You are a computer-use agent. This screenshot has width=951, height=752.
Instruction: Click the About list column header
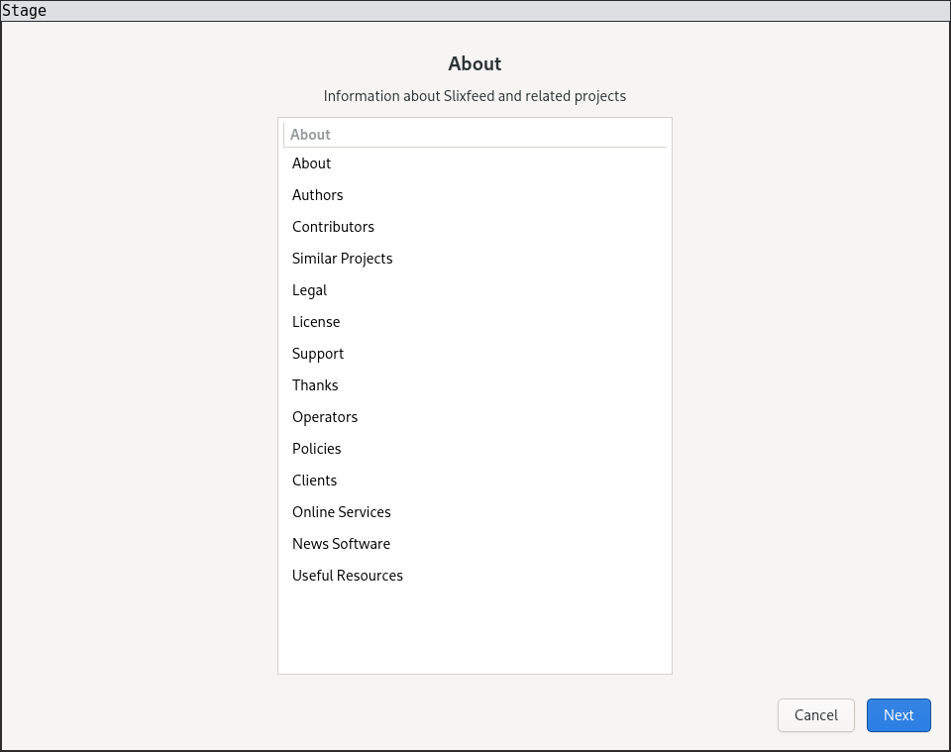point(475,135)
